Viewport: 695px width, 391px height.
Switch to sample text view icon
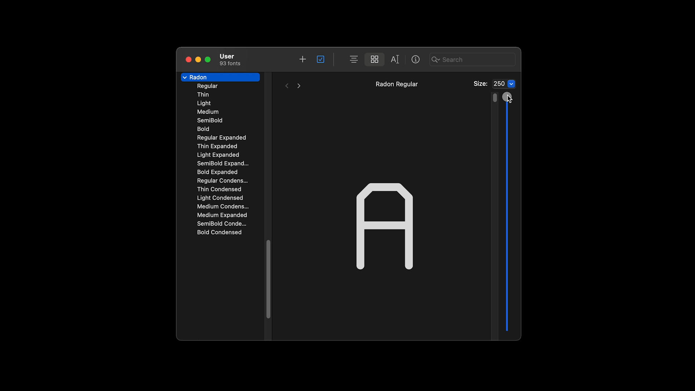354,59
